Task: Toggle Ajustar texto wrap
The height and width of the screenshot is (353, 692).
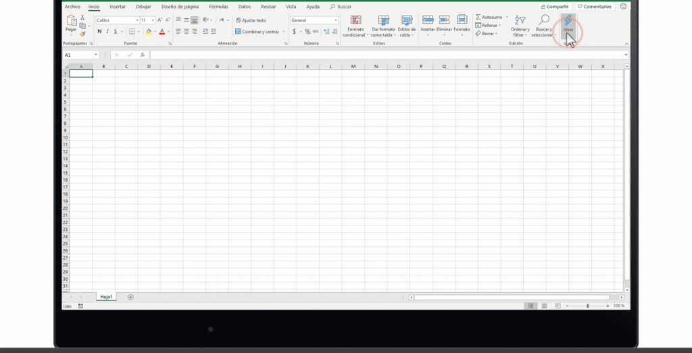Action: 251,20
